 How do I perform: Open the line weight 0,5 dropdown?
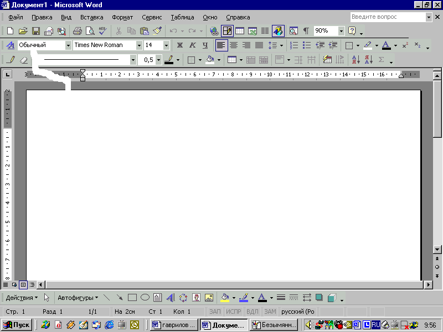click(159, 60)
